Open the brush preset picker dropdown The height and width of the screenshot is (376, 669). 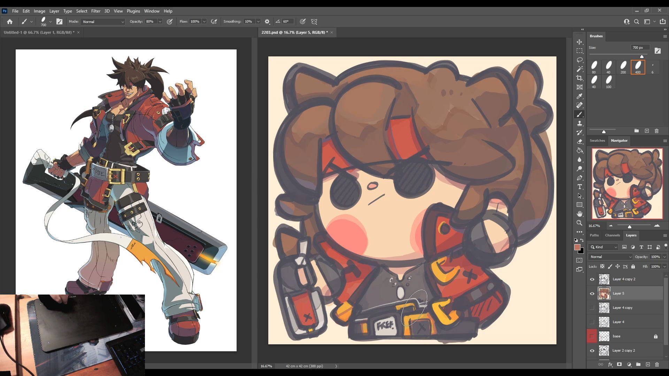coord(51,22)
